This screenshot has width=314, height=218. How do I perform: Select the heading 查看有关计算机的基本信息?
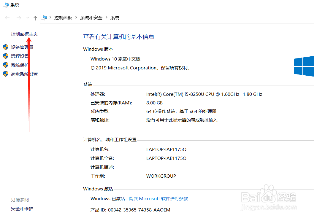(119, 37)
